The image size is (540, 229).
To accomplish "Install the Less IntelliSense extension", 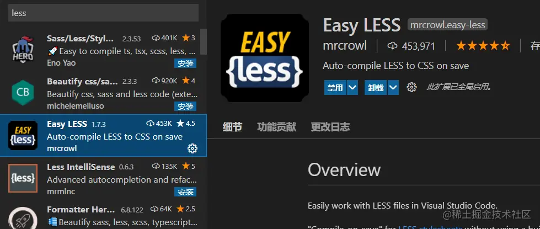I will click(185, 192).
